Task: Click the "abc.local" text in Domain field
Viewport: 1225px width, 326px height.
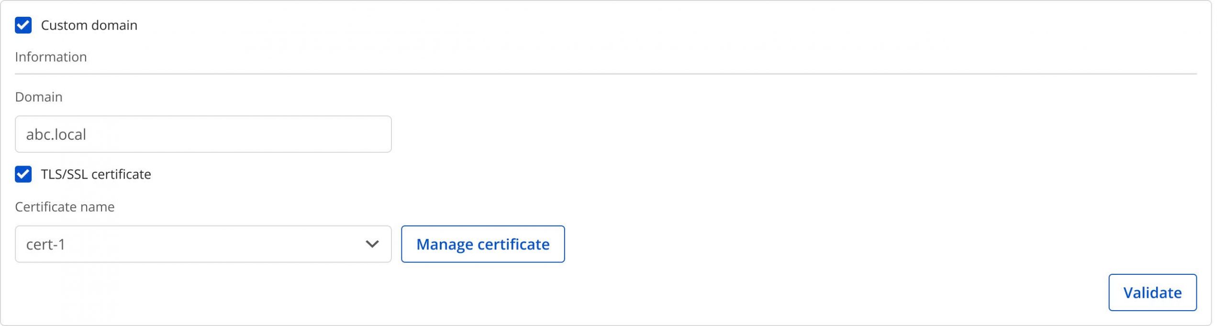Action: pos(56,135)
